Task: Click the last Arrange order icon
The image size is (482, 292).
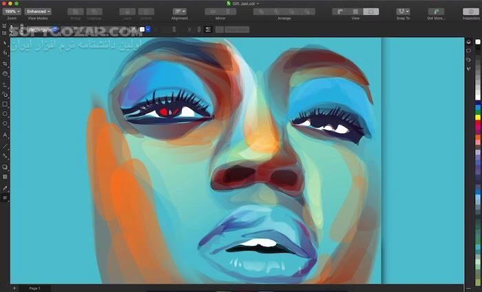Action: click(x=307, y=12)
